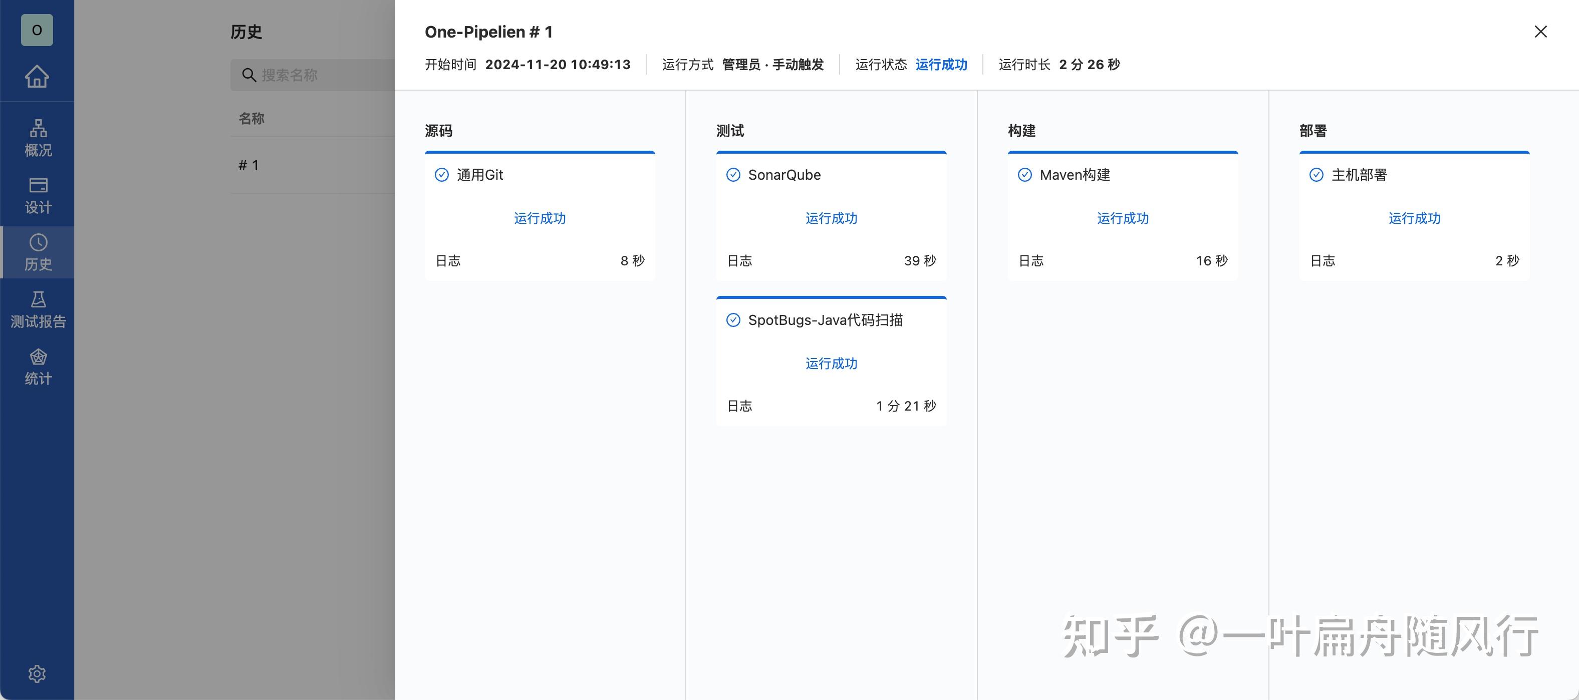Open 日志 for the 通用Git step
The height and width of the screenshot is (700, 1579).
point(448,260)
